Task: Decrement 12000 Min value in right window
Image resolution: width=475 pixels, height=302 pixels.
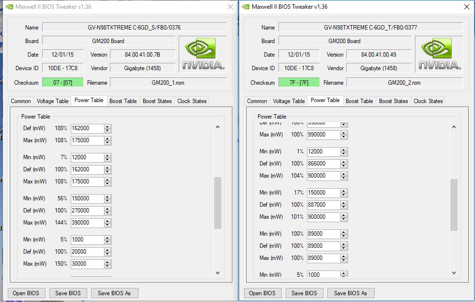Action: [344, 154]
